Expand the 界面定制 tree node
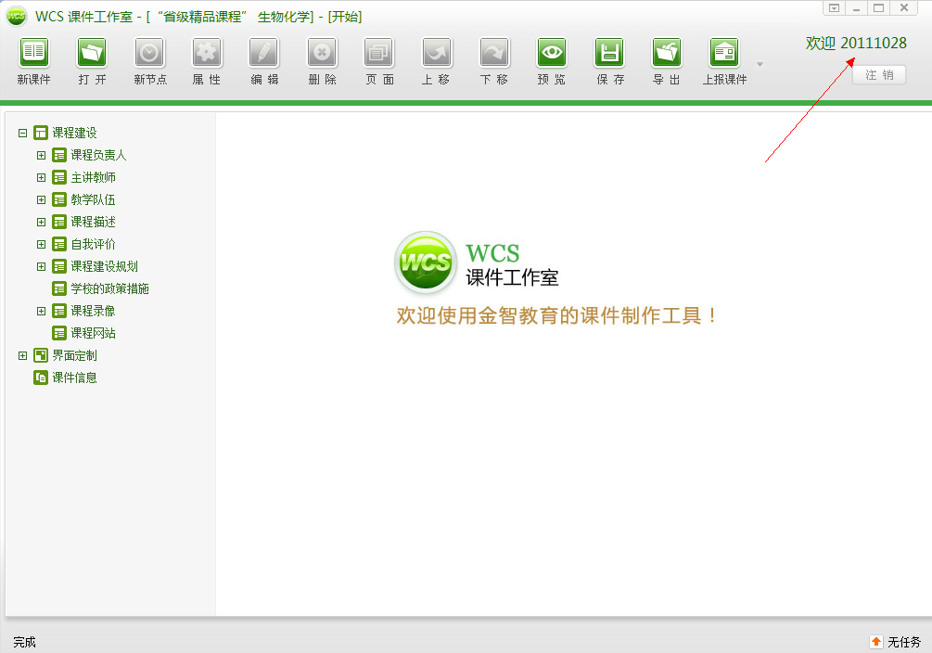This screenshot has width=932, height=653. (x=23, y=355)
